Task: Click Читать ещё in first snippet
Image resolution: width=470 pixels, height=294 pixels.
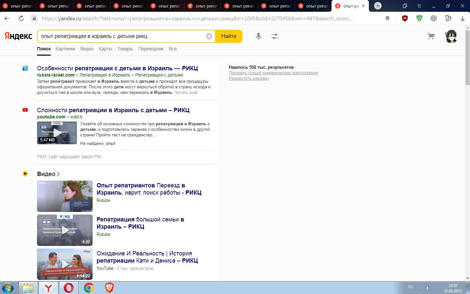Action: (186, 93)
